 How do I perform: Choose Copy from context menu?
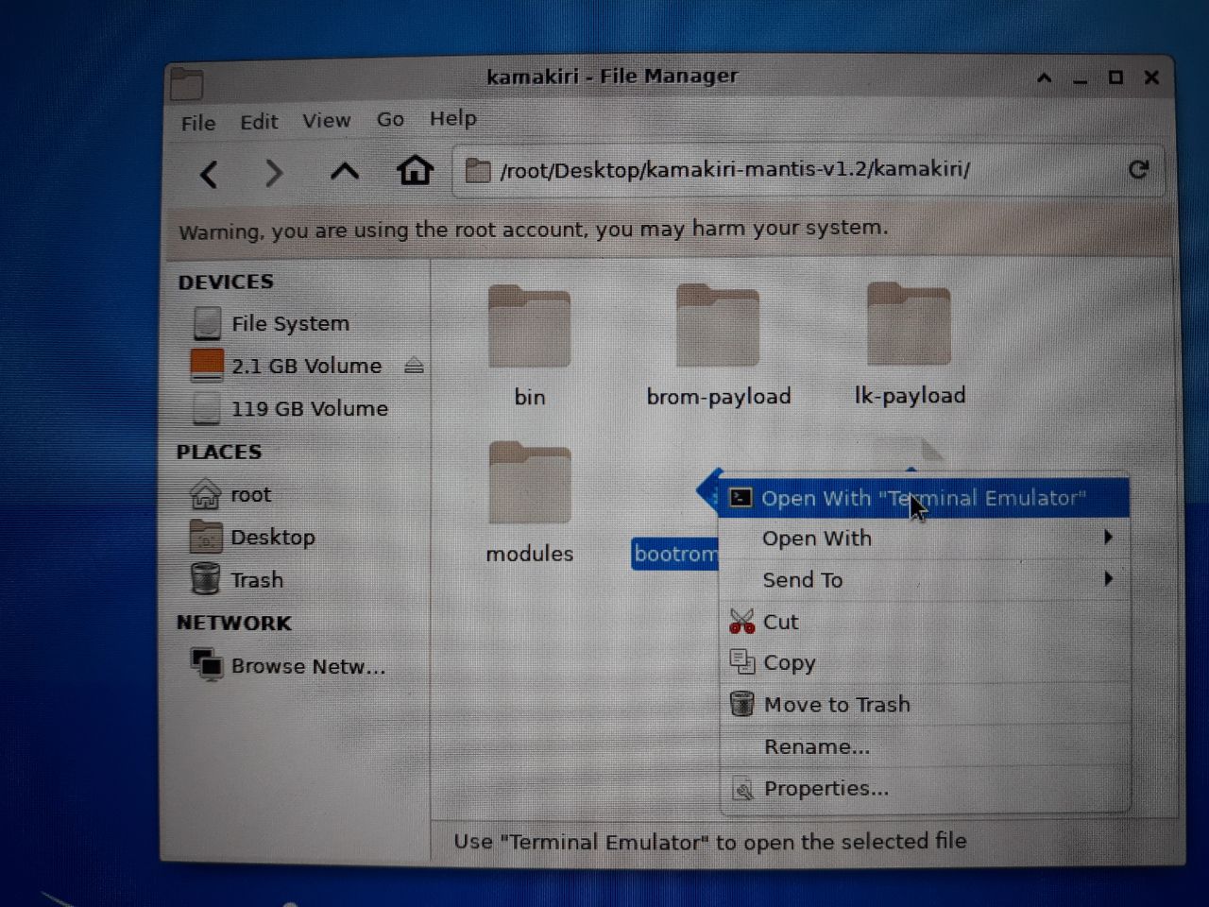[x=925, y=662]
